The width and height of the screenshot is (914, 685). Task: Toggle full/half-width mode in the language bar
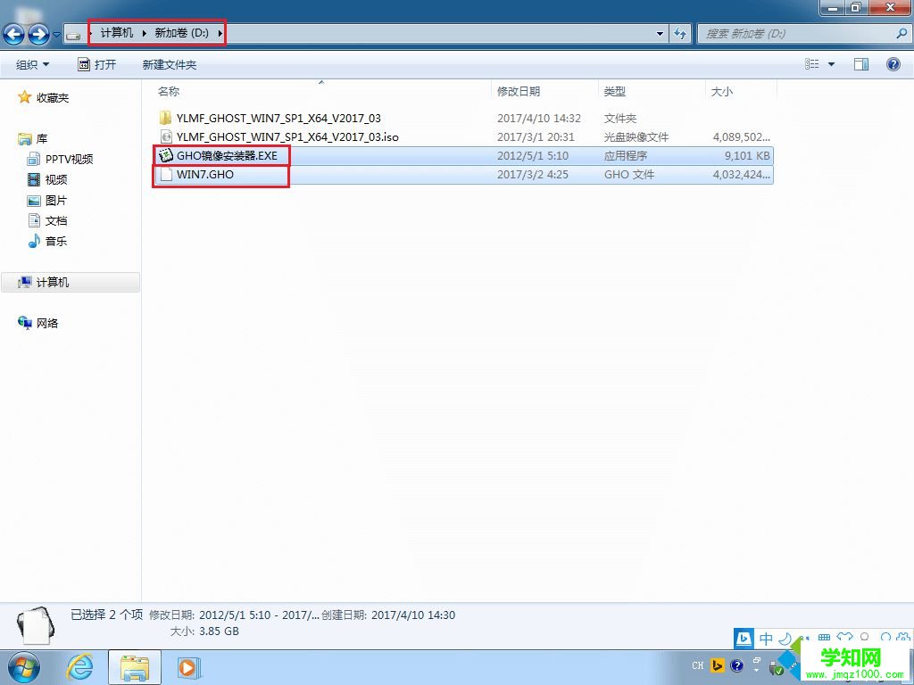[x=785, y=639]
